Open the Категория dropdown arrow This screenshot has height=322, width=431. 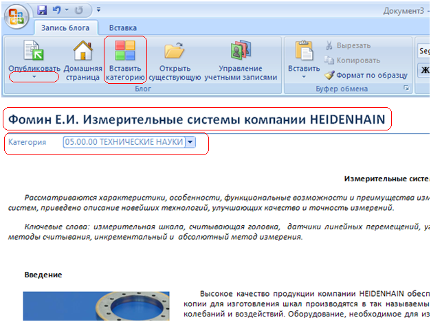190,142
